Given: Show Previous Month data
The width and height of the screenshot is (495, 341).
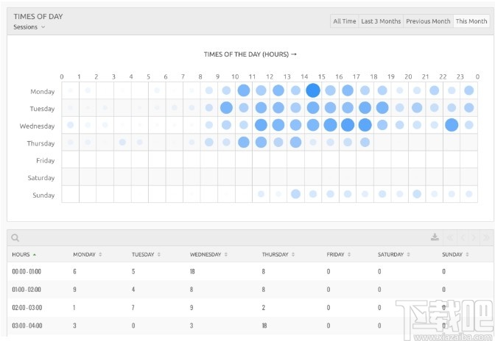Looking at the screenshot, I should 428,21.
